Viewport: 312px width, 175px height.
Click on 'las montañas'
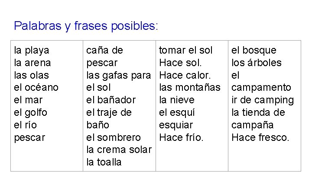190,88
